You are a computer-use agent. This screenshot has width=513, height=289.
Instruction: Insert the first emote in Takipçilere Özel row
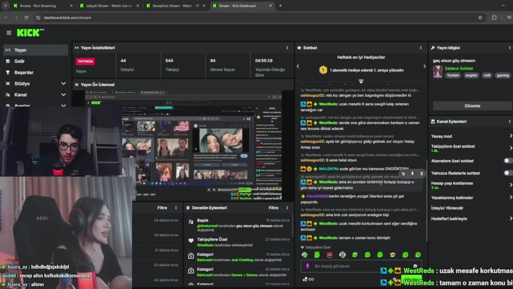coord(305,255)
